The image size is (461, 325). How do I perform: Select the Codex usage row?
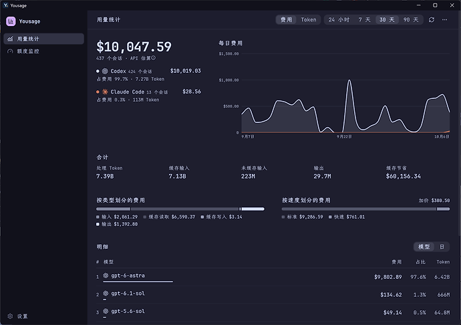click(148, 75)
